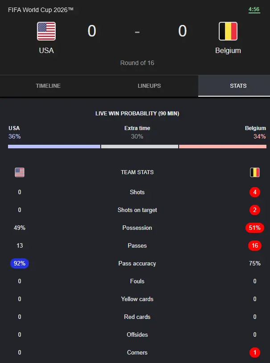Screen dimensions: 270x363
Task: Click the large USA flag icon
Action: coord(46,31)
